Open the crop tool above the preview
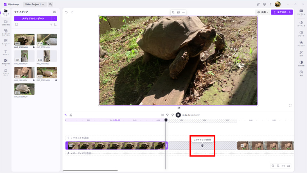The width and height of the screenshot is (307, 173). [173, 12]
